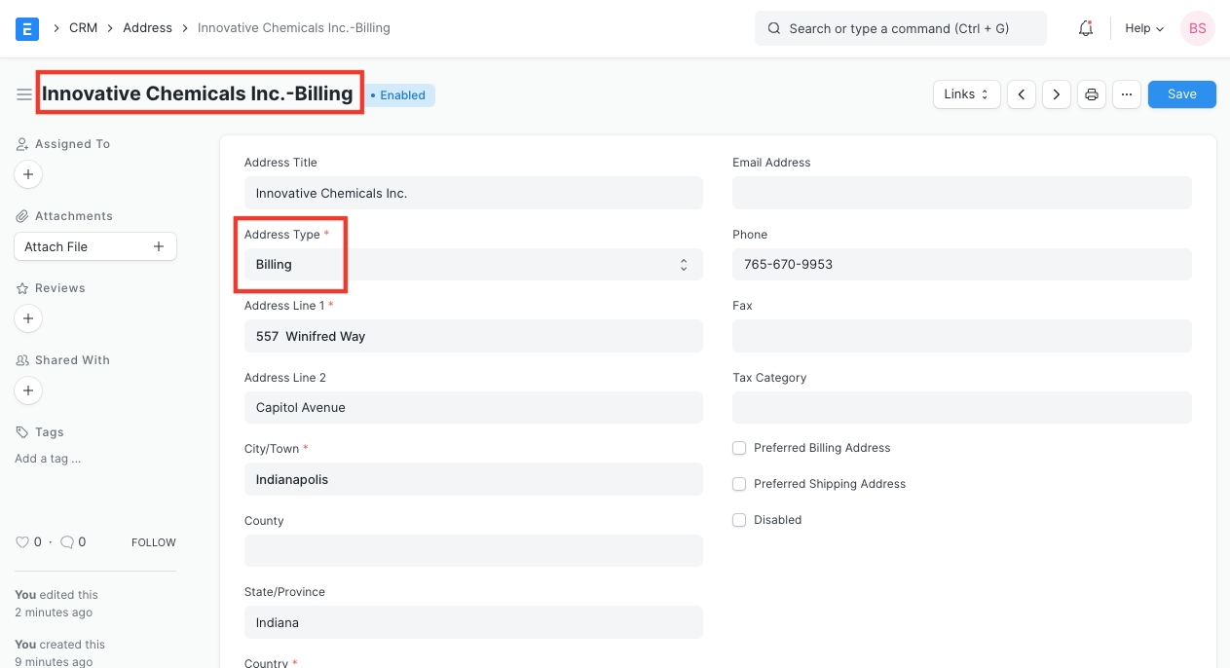
Task: Go to Address list breadcrumb
Action: pos(147,28)
